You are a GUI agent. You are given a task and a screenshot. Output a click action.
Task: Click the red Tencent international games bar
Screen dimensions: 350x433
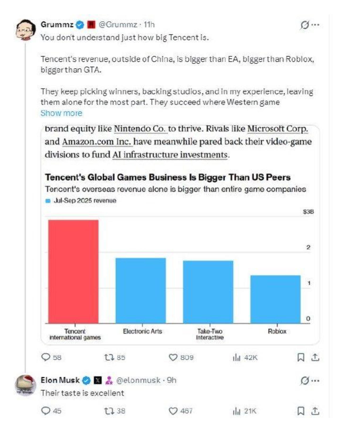pos(73,271)
